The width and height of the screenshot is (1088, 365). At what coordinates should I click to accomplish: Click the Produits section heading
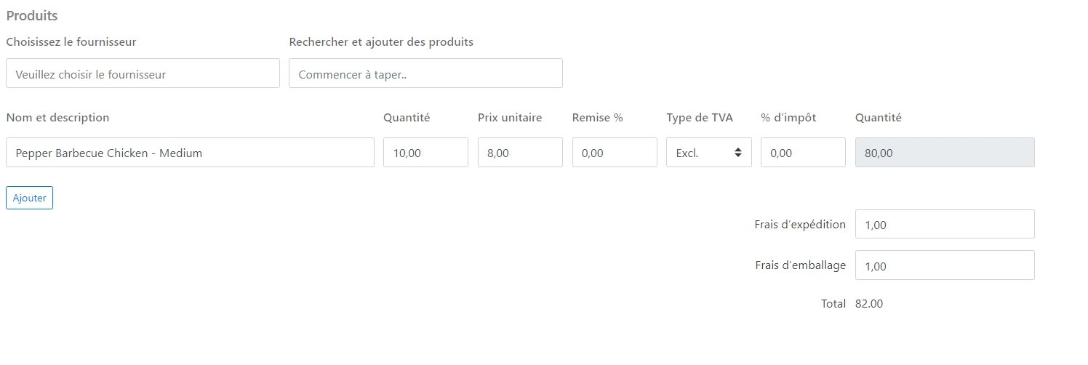pyautogui.click(x=32, y=15)
